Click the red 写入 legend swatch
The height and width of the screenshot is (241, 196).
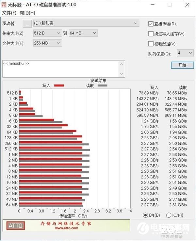59,86
